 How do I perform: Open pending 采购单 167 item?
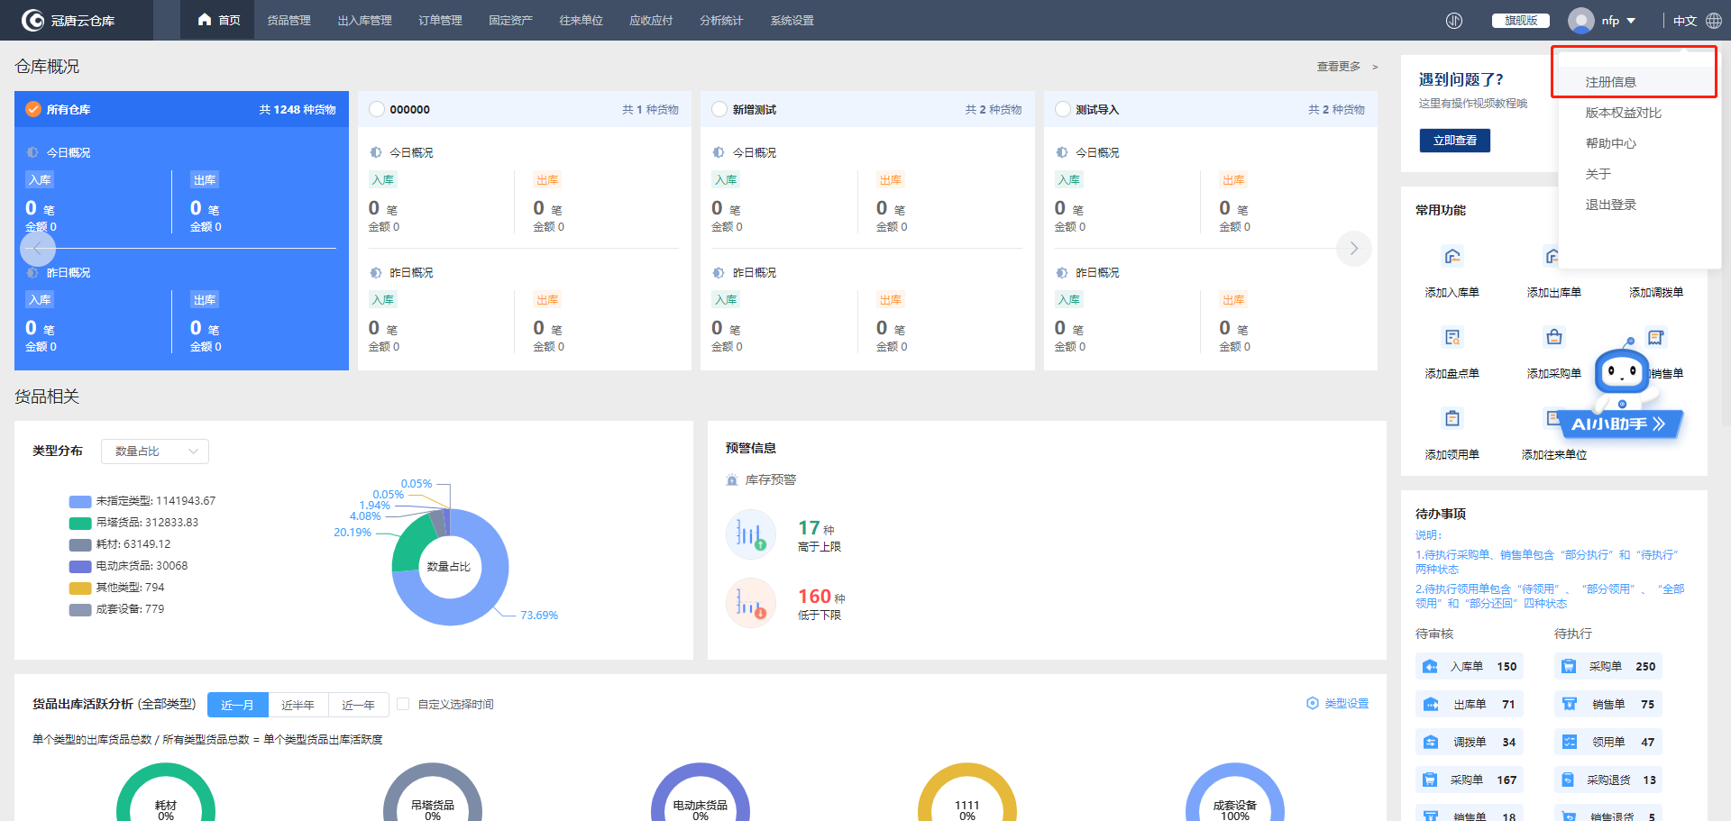(x=1470, y=780)
